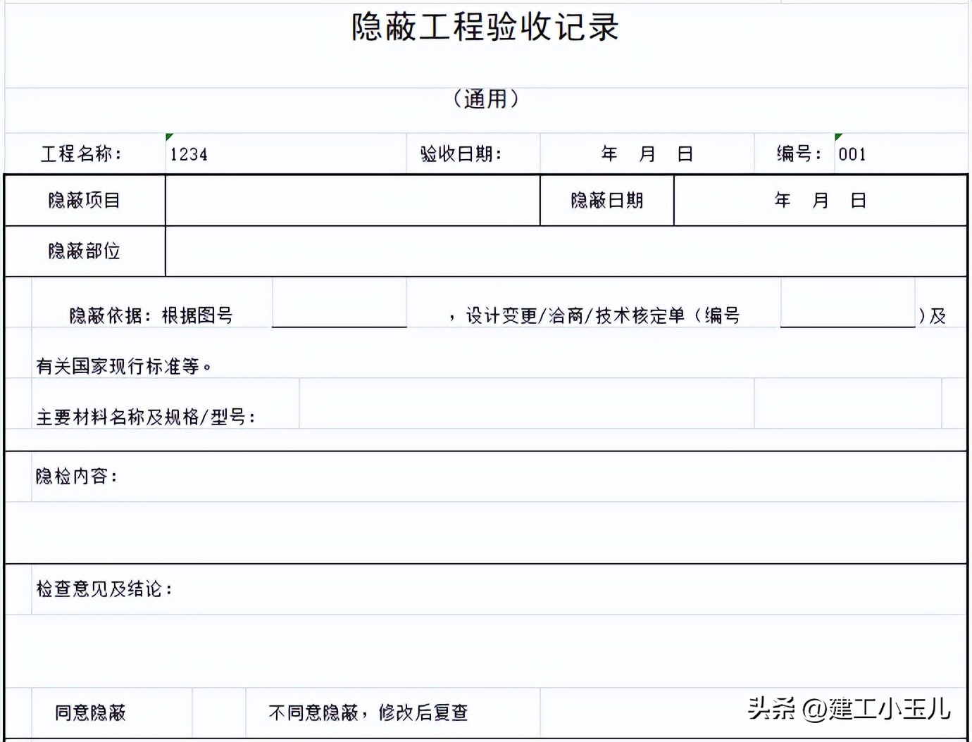Select the 隐蔽日期 date area showing 年 月 日
This screenshot has height=742, width=972.
pyautogui.click(x=821, y=200)
